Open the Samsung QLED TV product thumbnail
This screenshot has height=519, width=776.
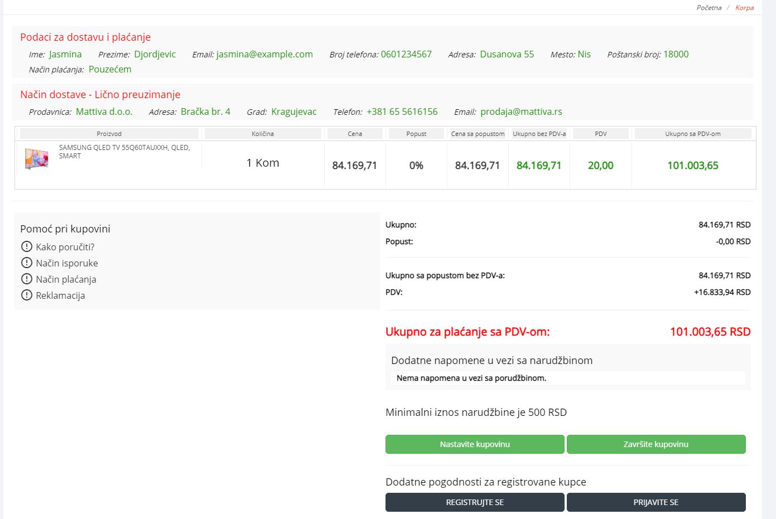click(x=37, y=159)
